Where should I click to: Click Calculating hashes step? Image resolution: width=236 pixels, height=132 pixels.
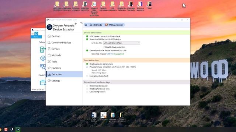tap(97, 92)
